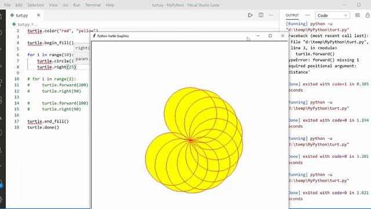
Task: Click the Python Turtle Graphics feather icon
Action: [x=94, y=36]
